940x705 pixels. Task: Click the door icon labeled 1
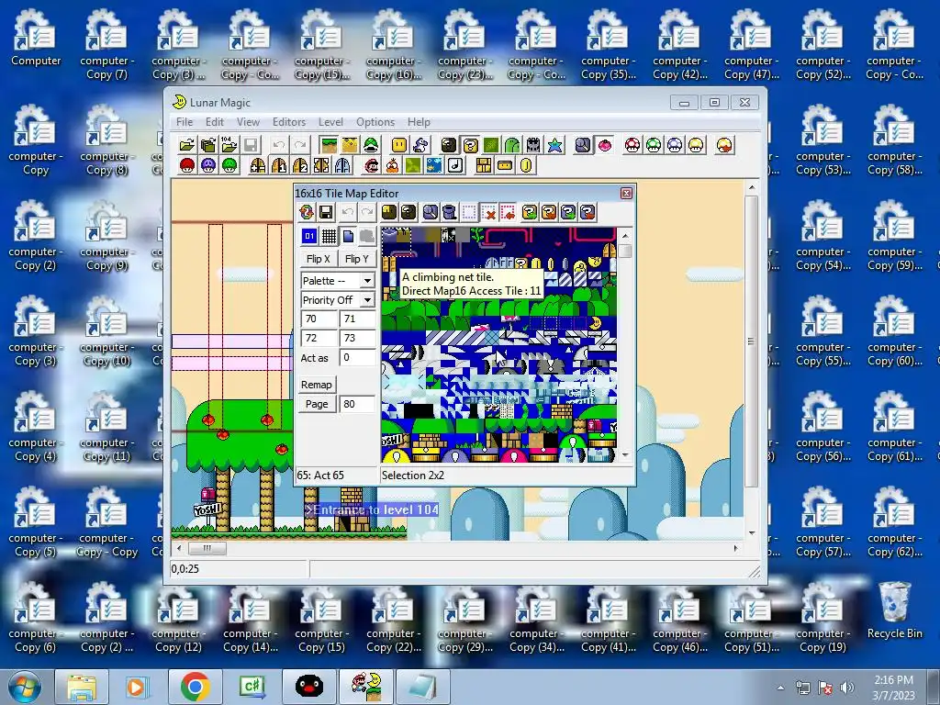click(x=279, y=166)
